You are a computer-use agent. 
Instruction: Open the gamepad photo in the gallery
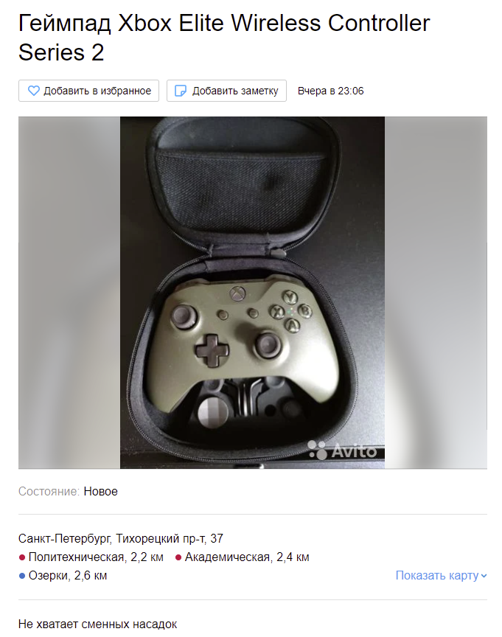tap(252, 293)
